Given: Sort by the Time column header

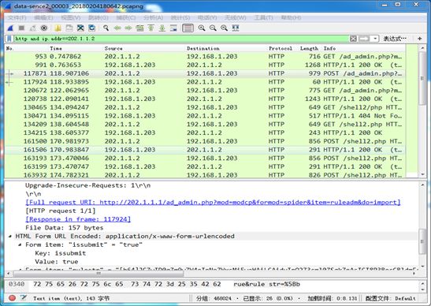Looking at the screenshot, I should (x=56, y=48).
